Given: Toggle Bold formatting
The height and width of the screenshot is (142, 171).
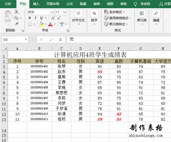Looking at the screenshot, I should point(30,18).
